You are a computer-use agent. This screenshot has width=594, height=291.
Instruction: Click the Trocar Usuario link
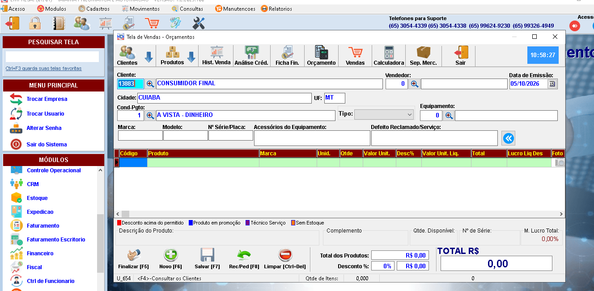point(45,114)
